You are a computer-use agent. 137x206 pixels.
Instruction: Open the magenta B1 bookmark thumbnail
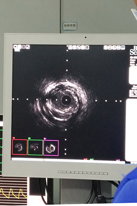[x=51, y=148]
